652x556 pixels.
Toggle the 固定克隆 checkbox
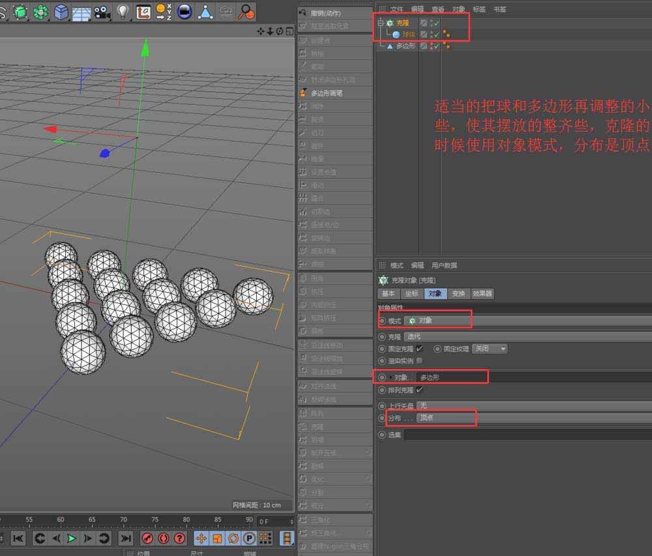tap(420, 349)
